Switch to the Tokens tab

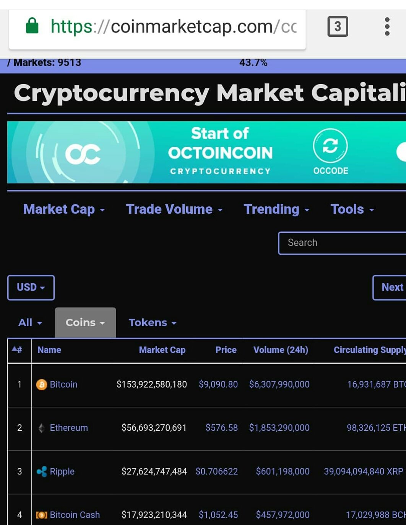[x=153, y=323]
